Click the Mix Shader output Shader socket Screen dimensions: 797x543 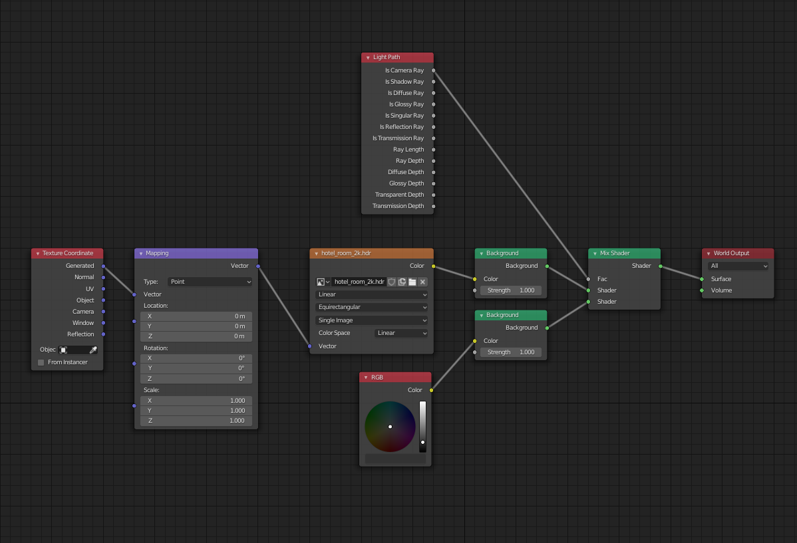point(660,266)
